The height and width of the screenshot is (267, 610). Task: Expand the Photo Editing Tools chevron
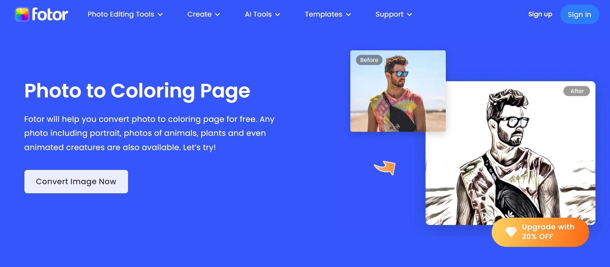[x=160, y=15]
